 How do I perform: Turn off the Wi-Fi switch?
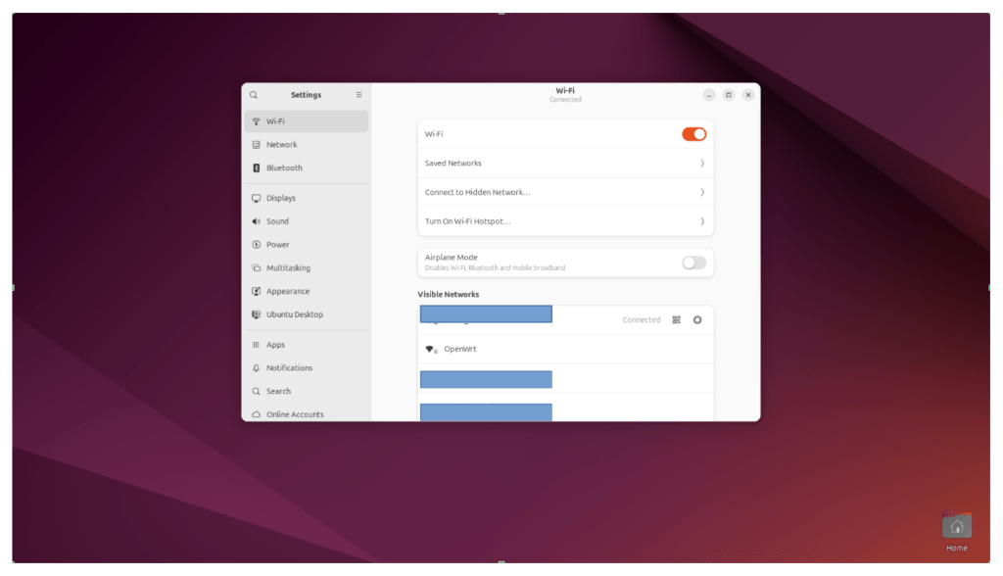[x=693, y=134]
